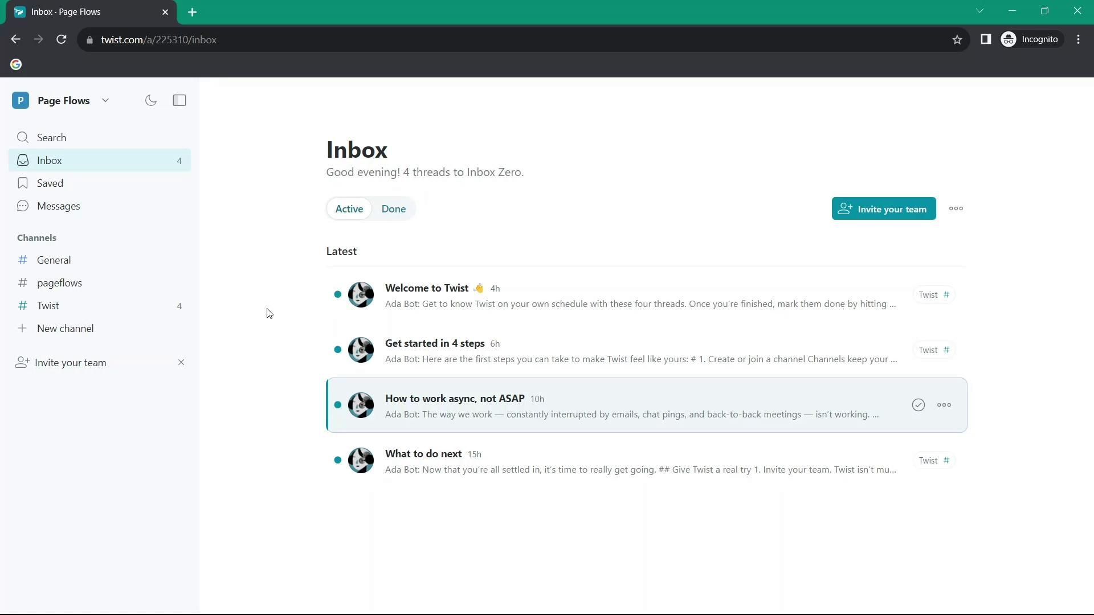Select the Active tab
This screenshot has height=615, width=1094.
point(349,209)
